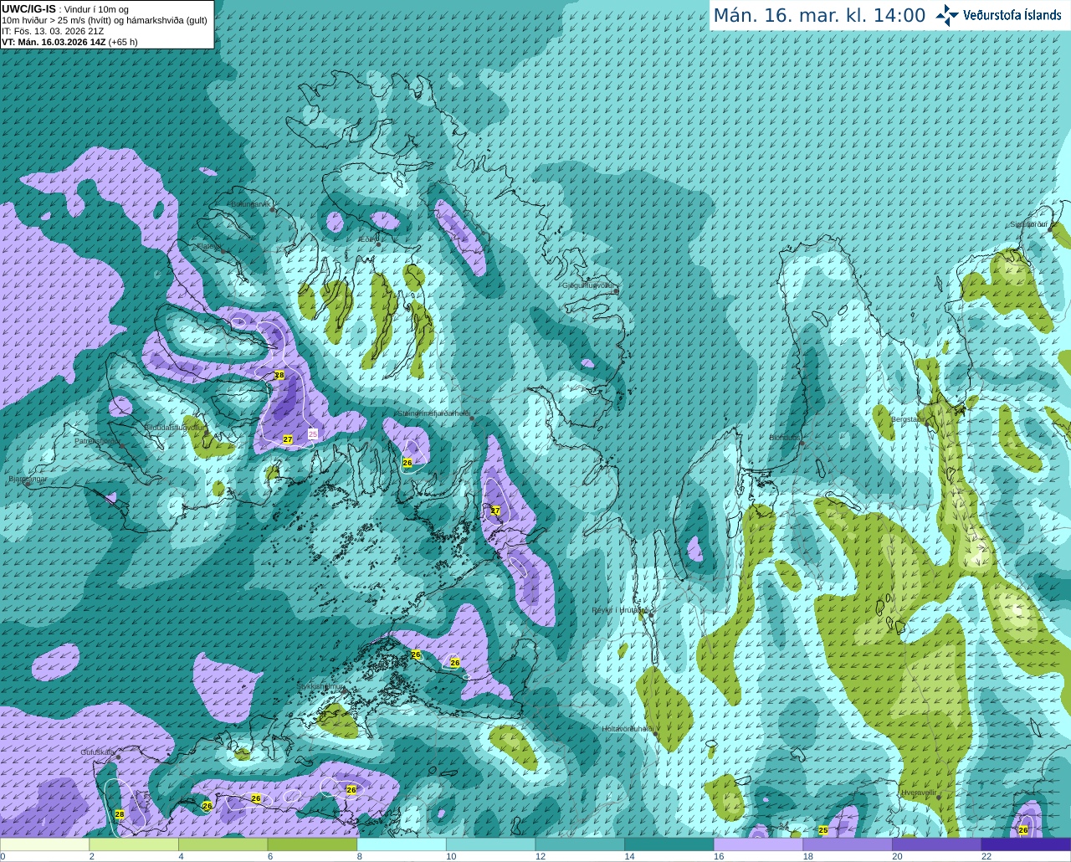1071x862 pixels.
Task: Click the Holtavörðuheiði station label
Action: click(x=628, y=729)
